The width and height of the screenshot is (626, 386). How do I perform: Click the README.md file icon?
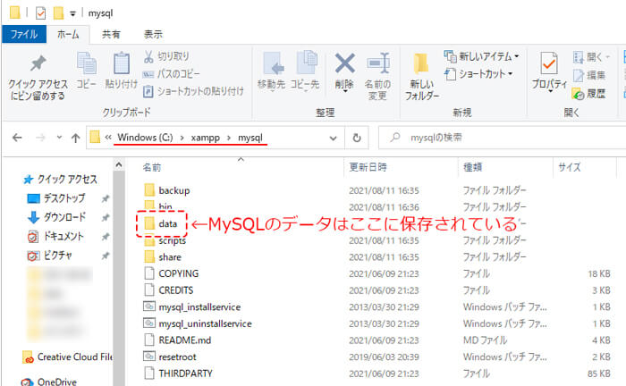[149, 340]
